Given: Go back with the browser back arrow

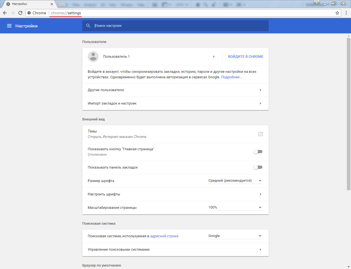Looking at the screenshot, I should (x=5, y=13).
